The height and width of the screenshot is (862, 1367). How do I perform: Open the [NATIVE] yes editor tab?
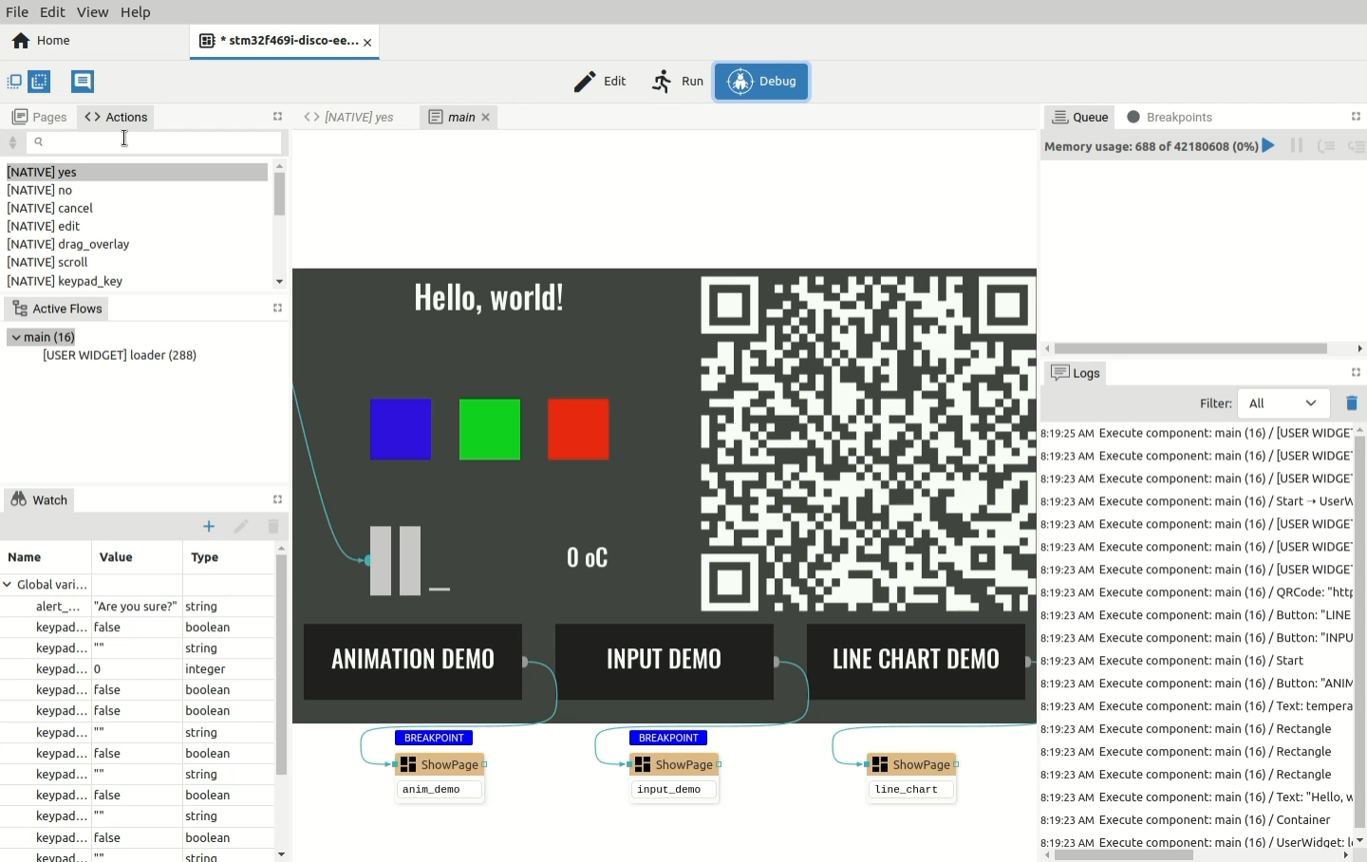pyautogui.click(x=349, y=117)
